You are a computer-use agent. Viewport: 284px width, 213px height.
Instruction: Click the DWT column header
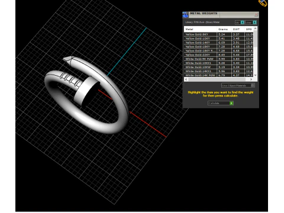(238, 29)
